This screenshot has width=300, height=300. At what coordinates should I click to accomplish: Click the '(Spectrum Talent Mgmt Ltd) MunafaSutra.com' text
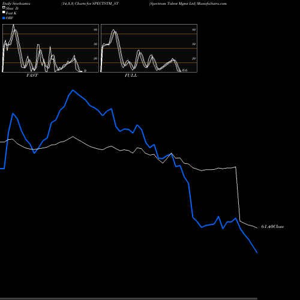[188, 4]
